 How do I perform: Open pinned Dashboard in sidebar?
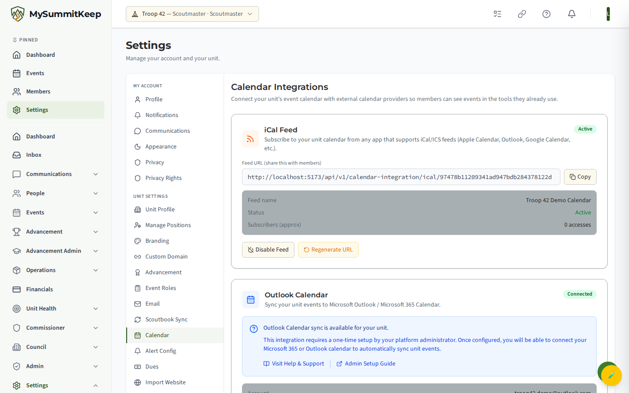(x=55, y=55)
